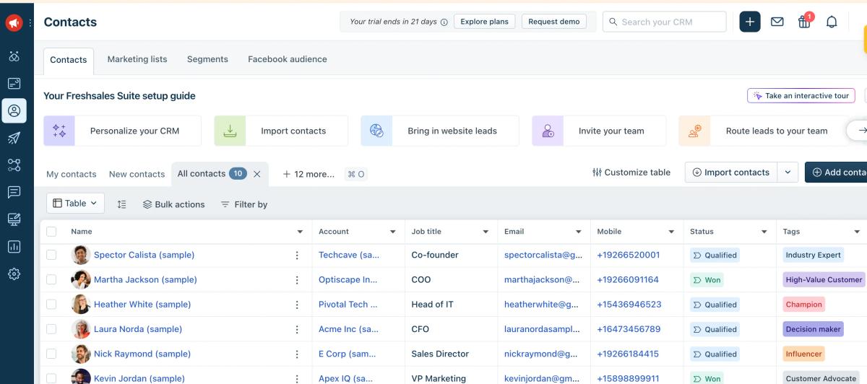Click the Request demo button
The height and width of the screenshot is (384, 867).
(554, 22)
